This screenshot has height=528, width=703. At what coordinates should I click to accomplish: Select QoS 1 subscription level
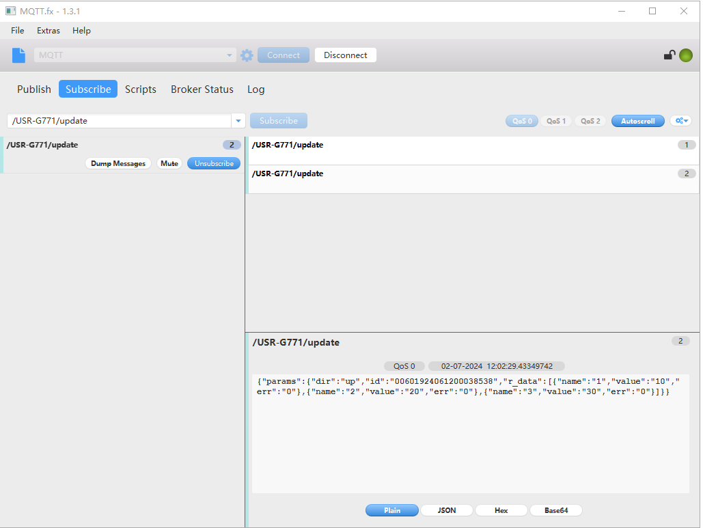[x=556, y=121]
